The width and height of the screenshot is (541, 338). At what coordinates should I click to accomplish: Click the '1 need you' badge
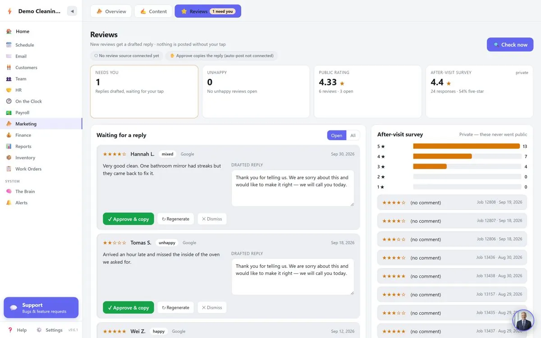(x=223, y=11)
